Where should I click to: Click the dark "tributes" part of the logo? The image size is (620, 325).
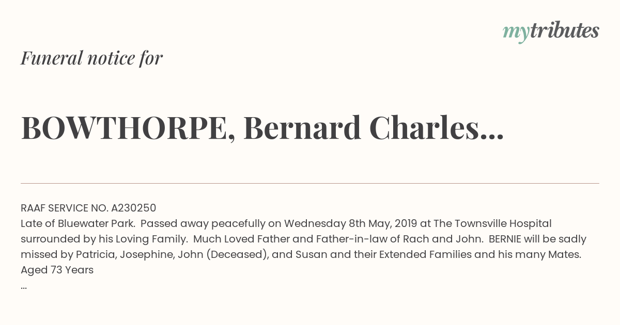(564, 30)
